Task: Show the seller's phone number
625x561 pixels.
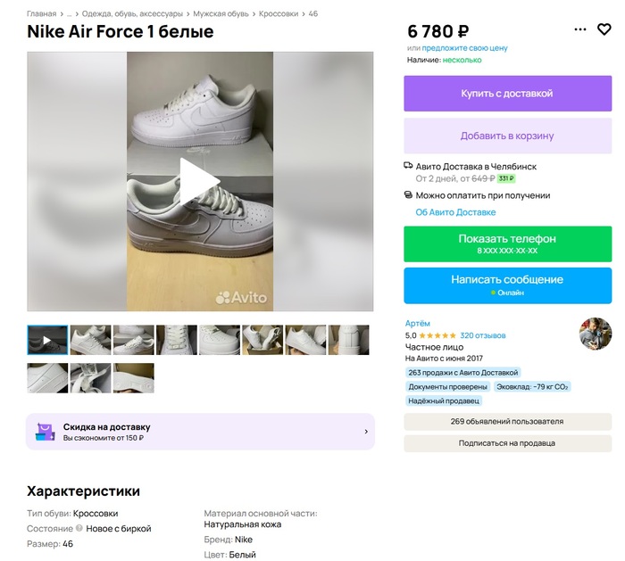Action: [507, 243]
